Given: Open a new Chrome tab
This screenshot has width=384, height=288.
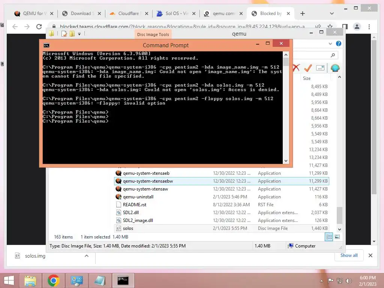Looking at the screenshot, I should 303,13.
